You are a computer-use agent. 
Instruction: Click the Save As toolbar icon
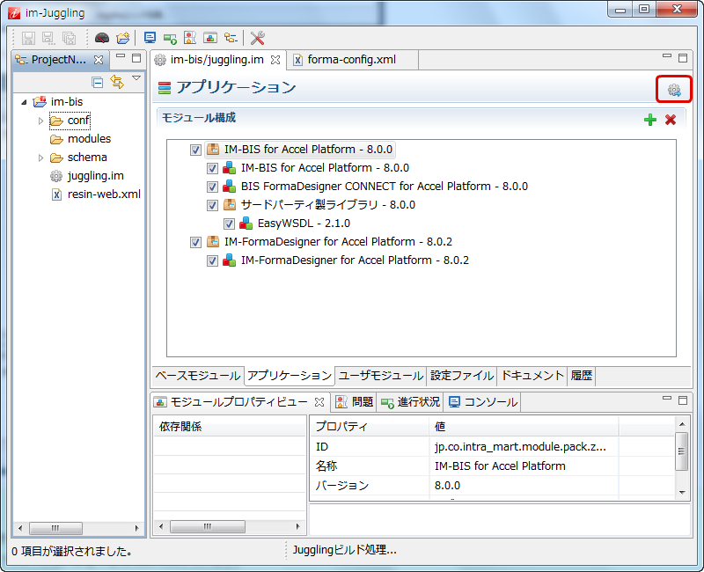(x=48, y=38)
